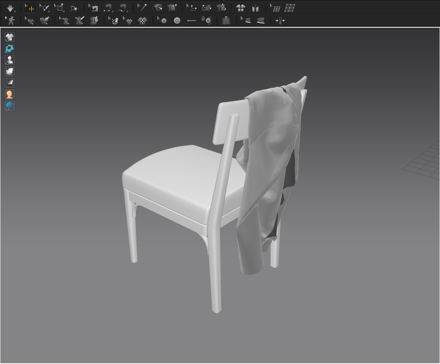Select the Select/Move tool with yellow arrows
440x364 pixels.
pyautogui.click(x=30, y=8)
